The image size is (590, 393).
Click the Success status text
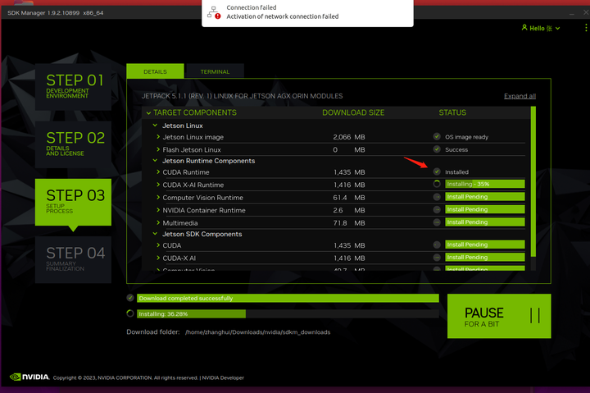(456, 149)
